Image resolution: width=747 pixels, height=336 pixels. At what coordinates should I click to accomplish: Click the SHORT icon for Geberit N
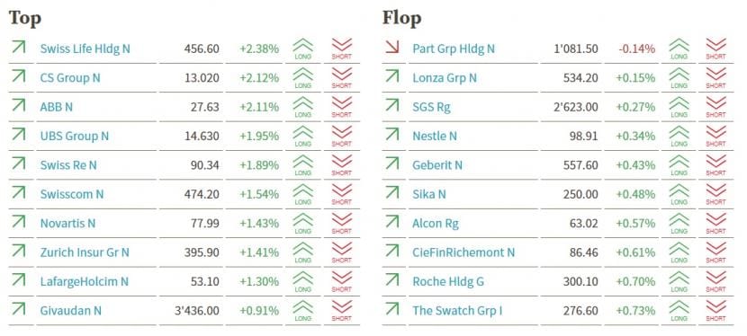point(716,165)
